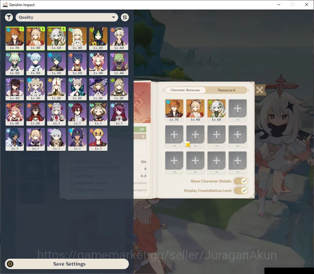
Task: Add Diona Lv. 40 to showcase
Action: point(98,64)
